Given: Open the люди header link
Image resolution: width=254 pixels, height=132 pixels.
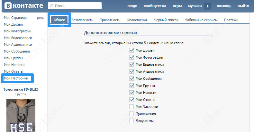Looking at the screenshot, I should point(132,6).
